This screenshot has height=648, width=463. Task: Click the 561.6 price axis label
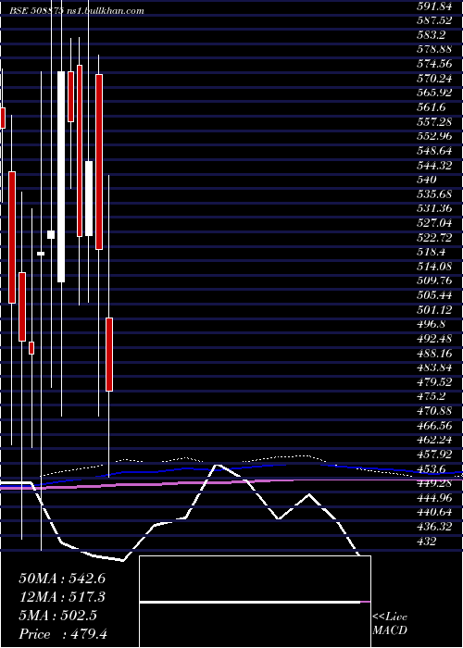tap(432, 107)
